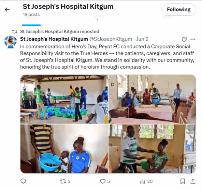The image size is (202, 189).
Task: Click the St Joseph's Hospital Kitgum author name
Action: click(54, 39)
